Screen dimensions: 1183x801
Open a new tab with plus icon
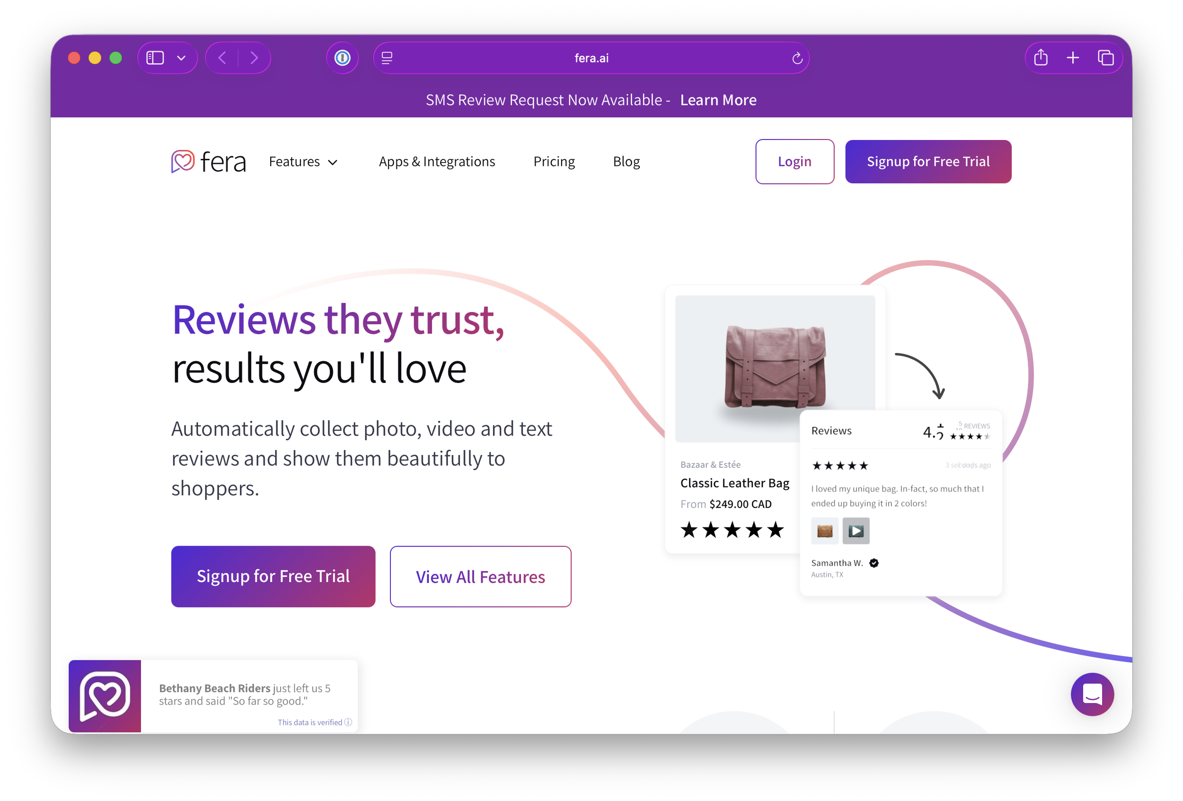point(1073,58)
